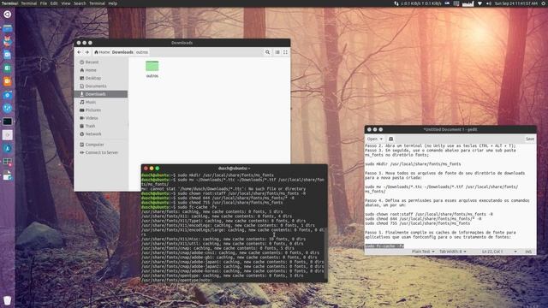Click the highlighted sudo fc-cache line in gedit
This screenshot has height=308, width=548.
pyautogui.click(x=384, y=246)
